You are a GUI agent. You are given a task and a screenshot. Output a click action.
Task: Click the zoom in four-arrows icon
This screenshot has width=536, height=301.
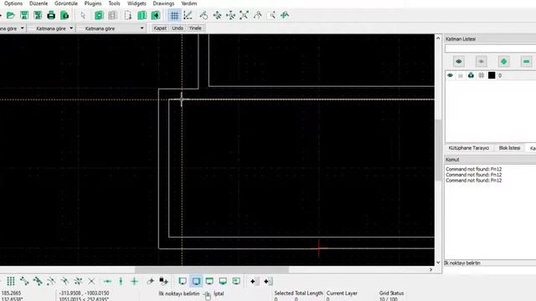pyautogui.click(x=217, y=15)
